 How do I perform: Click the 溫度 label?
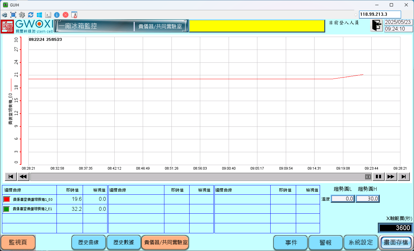pyautogui.click(x=326, y=199)
